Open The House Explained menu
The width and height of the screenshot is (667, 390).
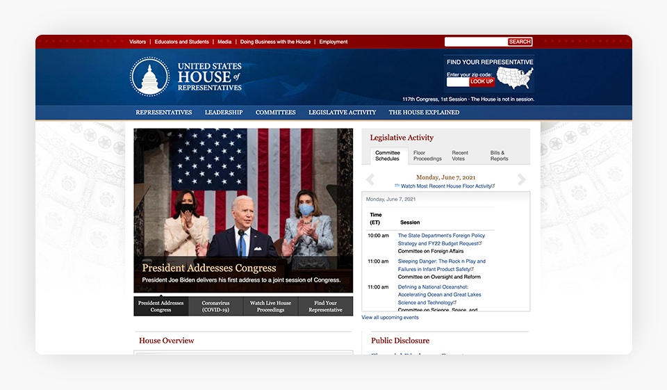424,113
